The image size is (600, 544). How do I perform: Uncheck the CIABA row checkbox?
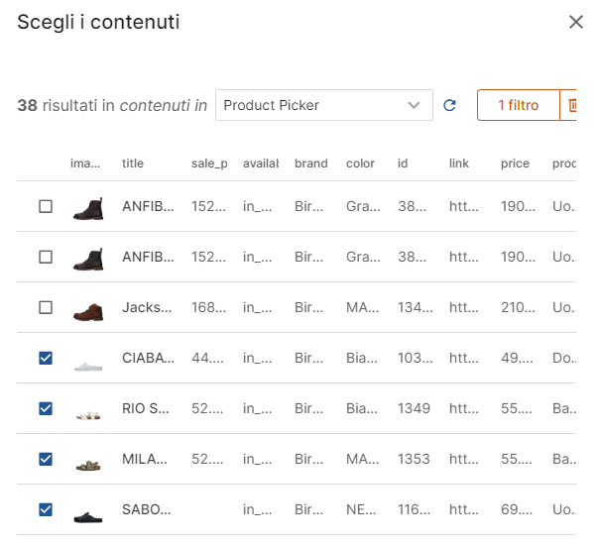pyautogui.click(x=46, y=359)
